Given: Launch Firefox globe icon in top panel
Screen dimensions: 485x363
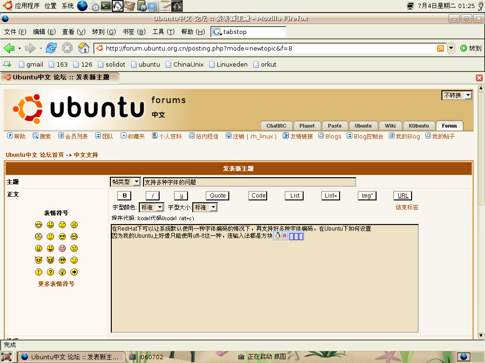Looking at the screenshot, I should 82,6.
